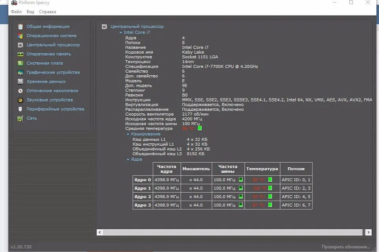The height and width of the screenshot is (252, 379).
Task: Open the Справка menu
Action: (x=47, y=11)
